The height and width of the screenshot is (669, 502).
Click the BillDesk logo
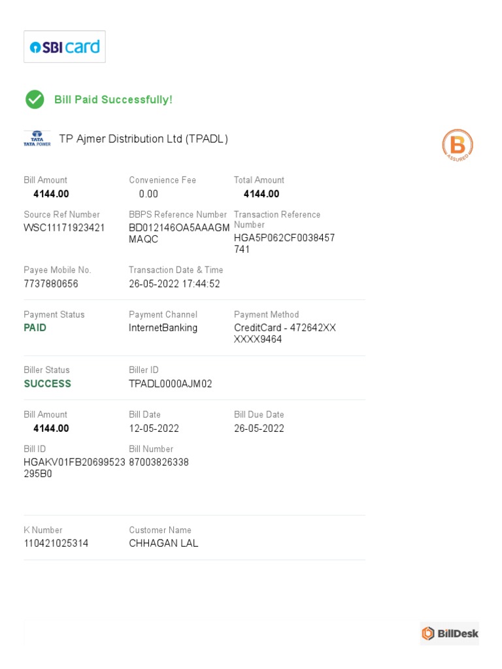[x=450, y=633]
